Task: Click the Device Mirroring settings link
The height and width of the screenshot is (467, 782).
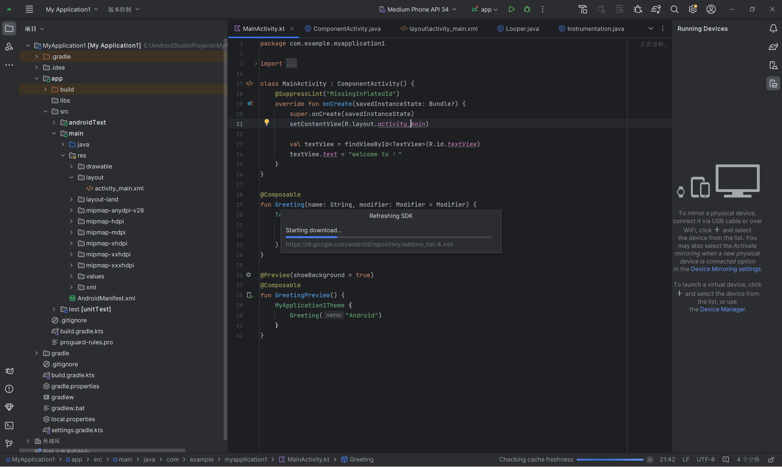Action: [x=725, y=269]
